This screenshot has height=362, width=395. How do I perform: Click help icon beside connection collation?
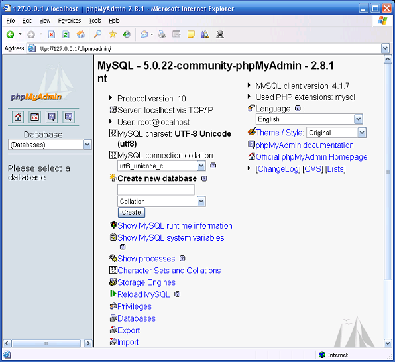(x=213, y=166)
